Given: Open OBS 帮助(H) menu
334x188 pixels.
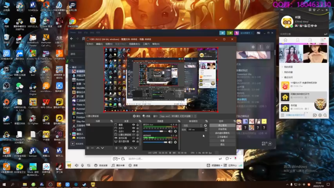Looking at the screenshot, I should (x=156, y=44).
